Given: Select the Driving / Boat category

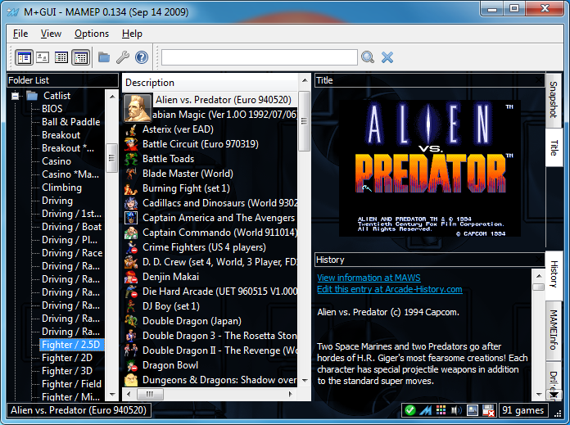Looking at the screenshot, I should point(71,227).
